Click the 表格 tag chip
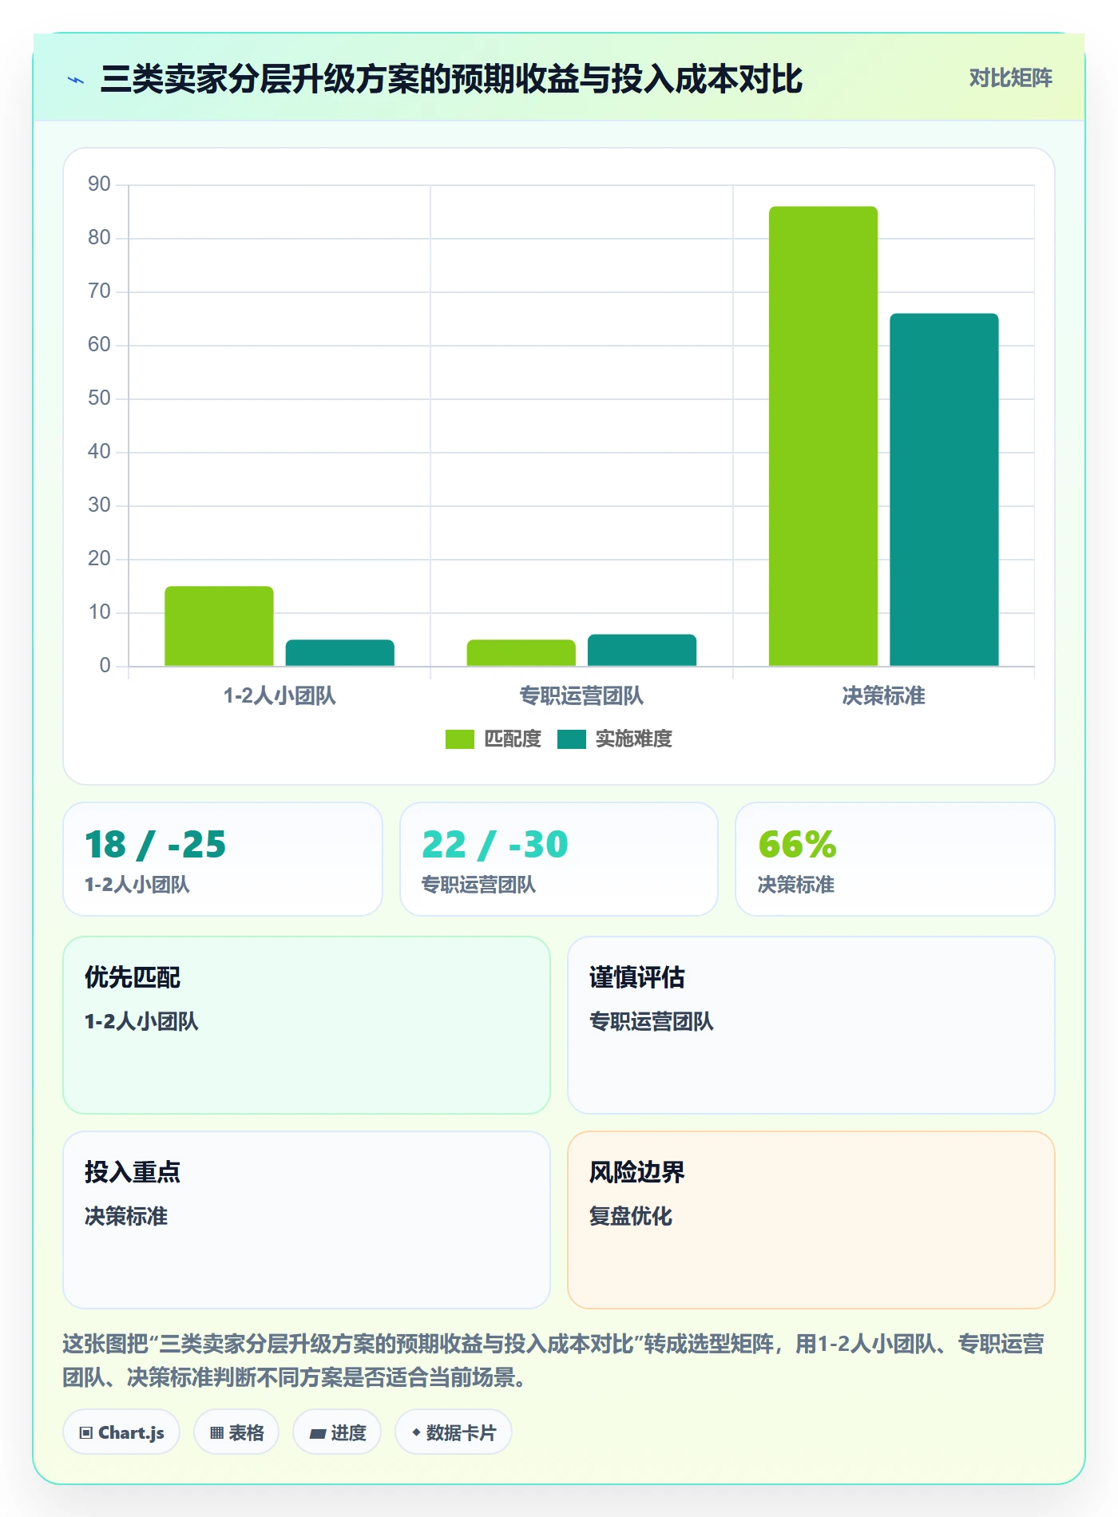Viewport: 1118px width, 1517px height. (x=236, y=1432)
